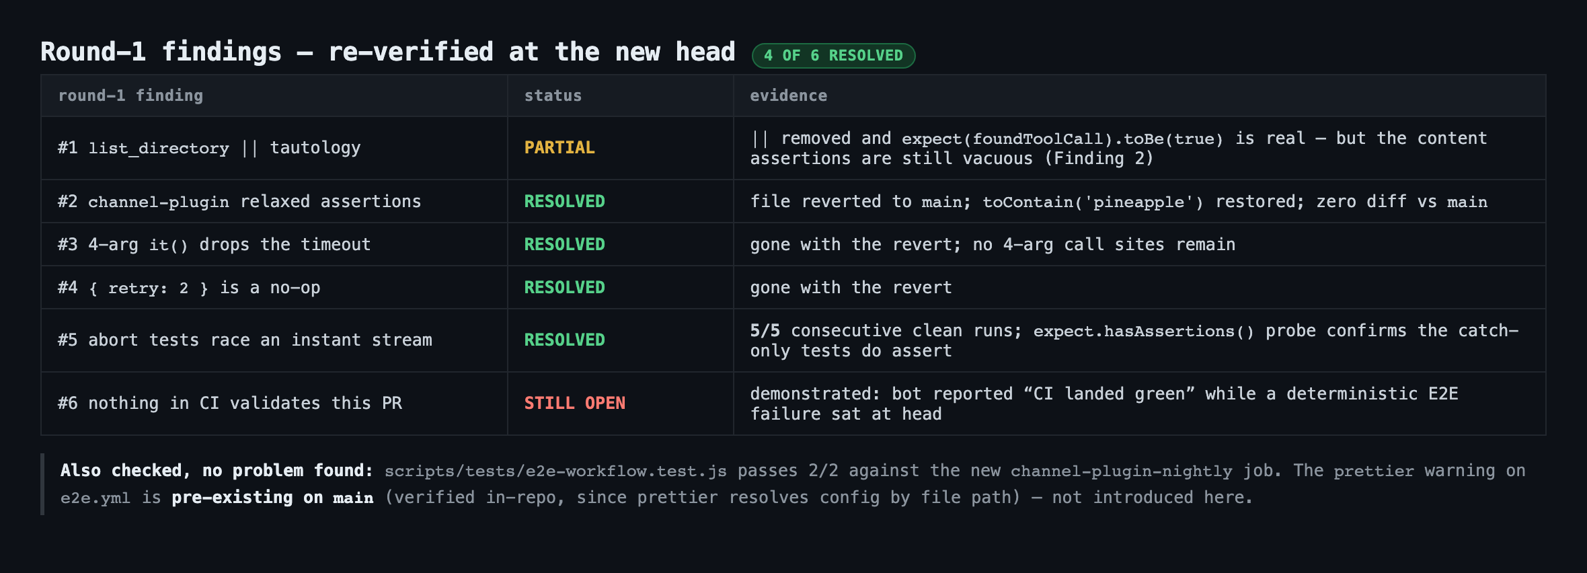The width and height of the screenshot is (1587, 573).
Task: Click the PARTIAL status label
Action: [x=559, y=148]
